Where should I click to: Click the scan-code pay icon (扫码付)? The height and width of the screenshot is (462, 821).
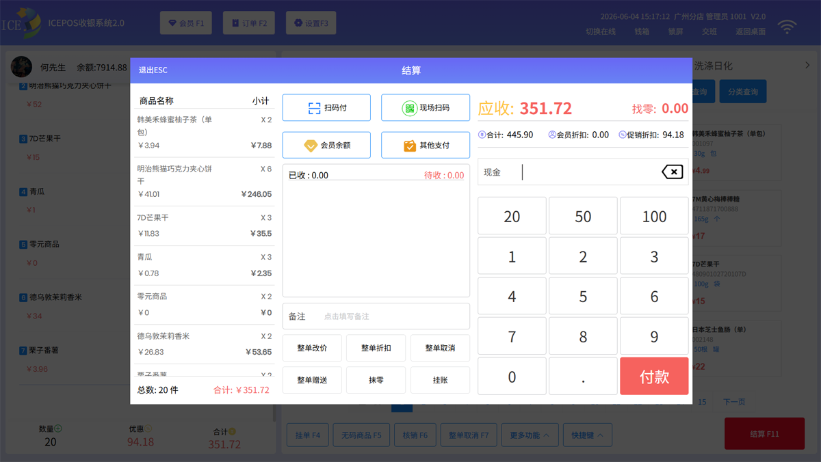(314, 108)
